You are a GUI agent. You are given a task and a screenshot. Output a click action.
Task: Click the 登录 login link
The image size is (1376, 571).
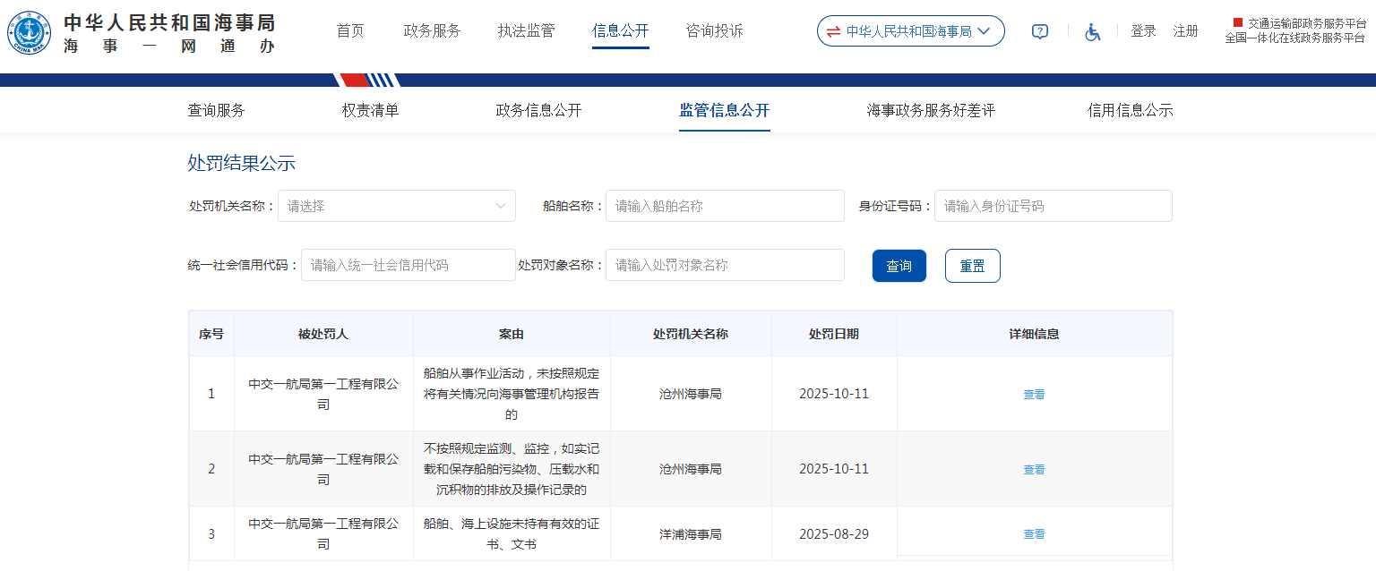click(x=1143, y=31)
